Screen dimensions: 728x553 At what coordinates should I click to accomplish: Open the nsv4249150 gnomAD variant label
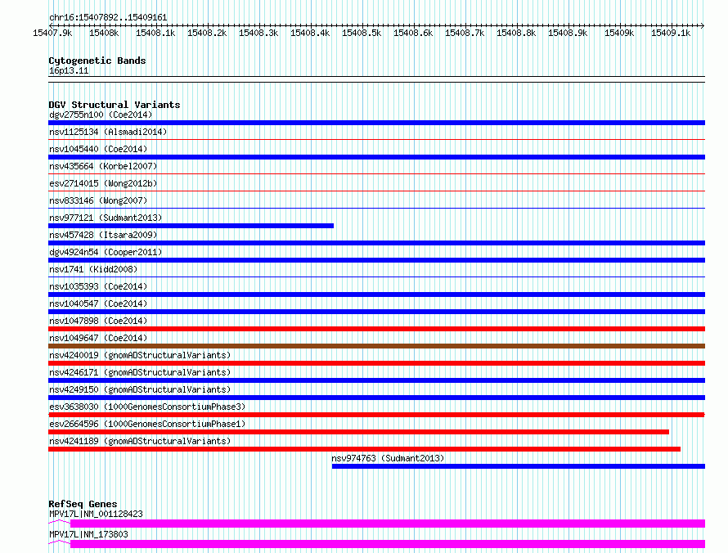pyautogui.click(x=140, y=389)
